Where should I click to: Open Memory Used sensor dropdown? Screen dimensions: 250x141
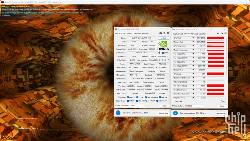click(x=193, y=70)
